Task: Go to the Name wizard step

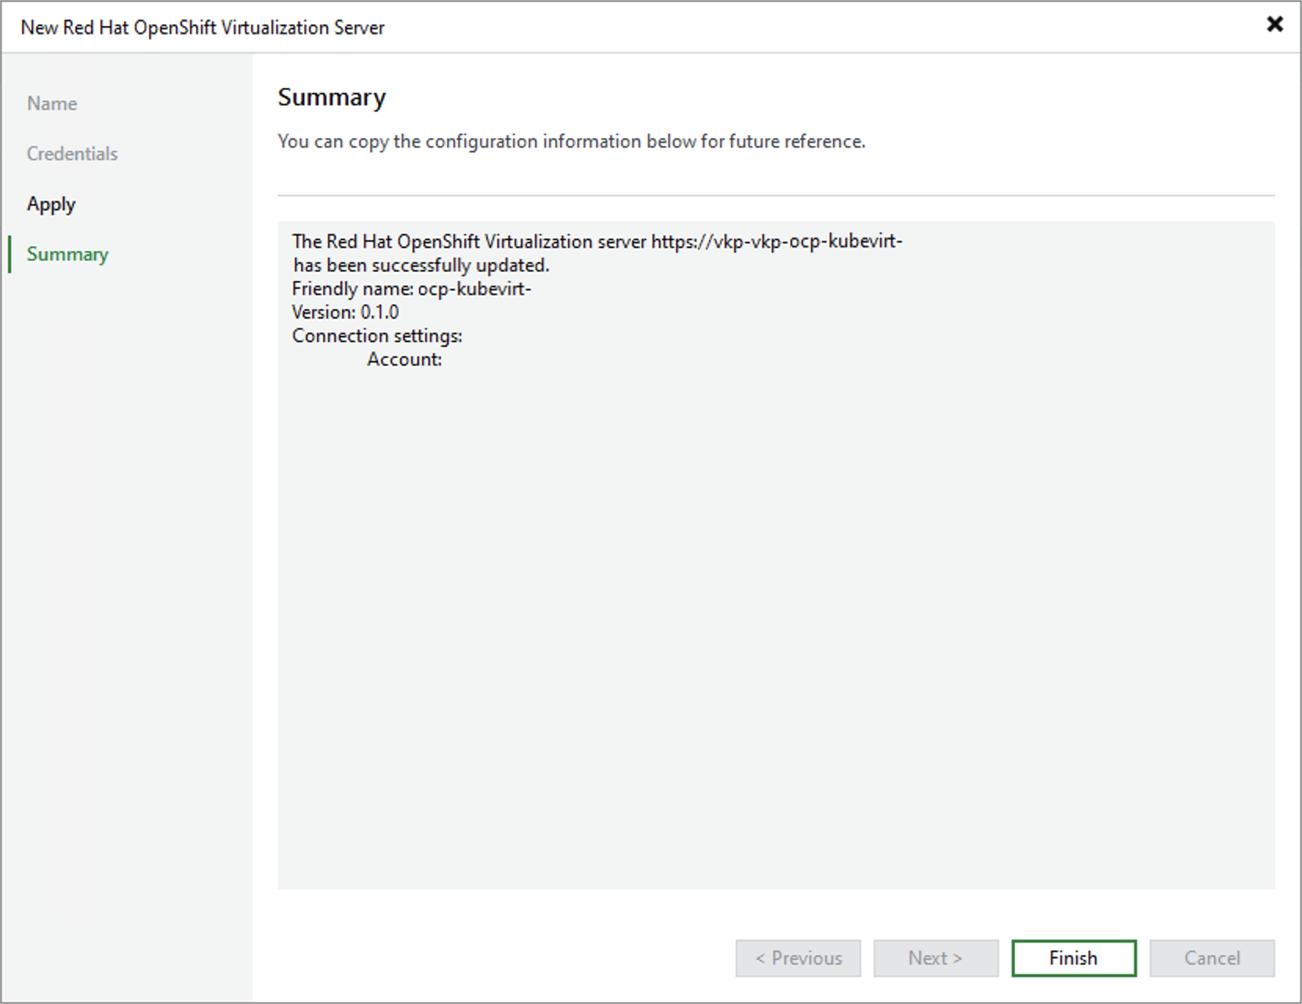Action: coord(52,104)
